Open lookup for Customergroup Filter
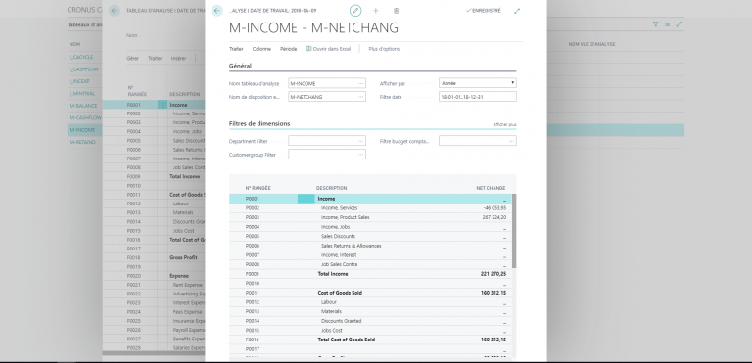The width and height of the screenshot is (752, 363). click(360, 155)
